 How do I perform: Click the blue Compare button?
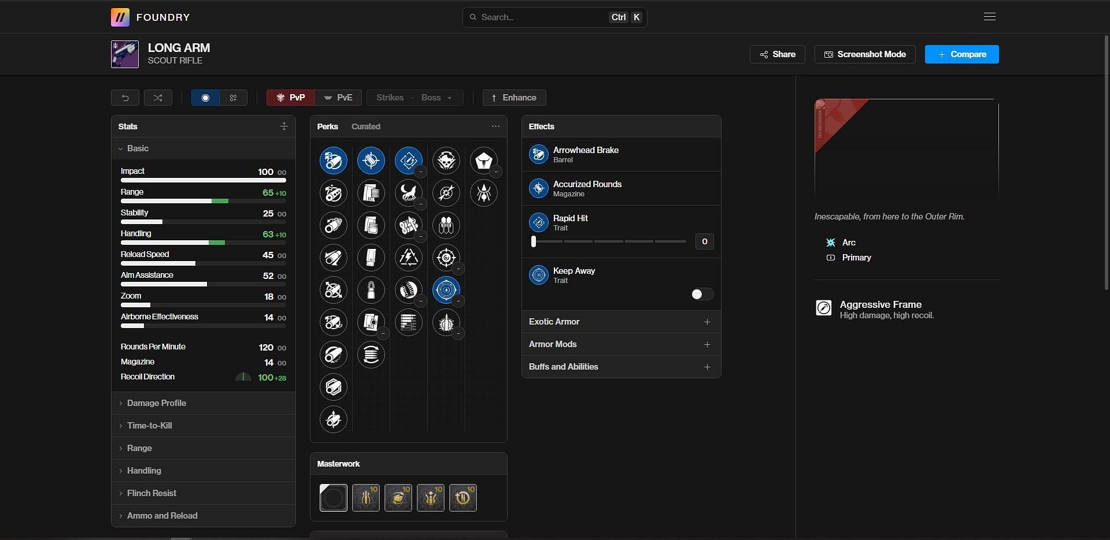click(x=962, y=54)
